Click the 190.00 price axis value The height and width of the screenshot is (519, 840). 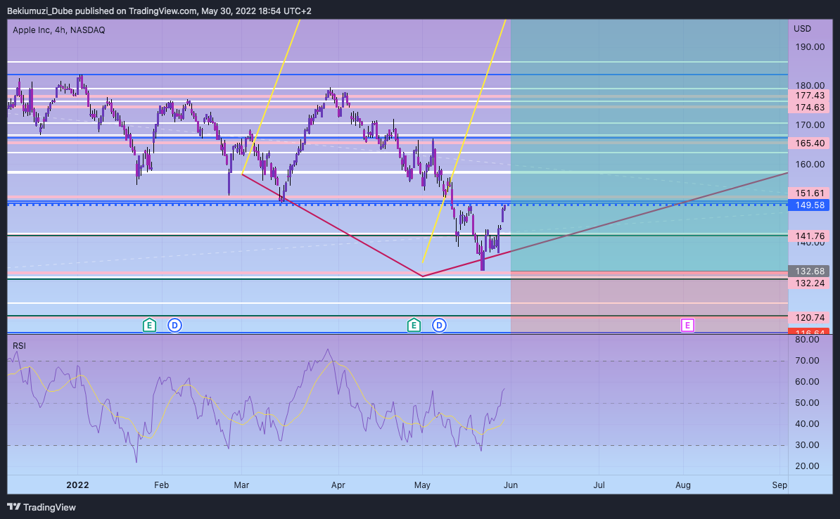(810, 46)
